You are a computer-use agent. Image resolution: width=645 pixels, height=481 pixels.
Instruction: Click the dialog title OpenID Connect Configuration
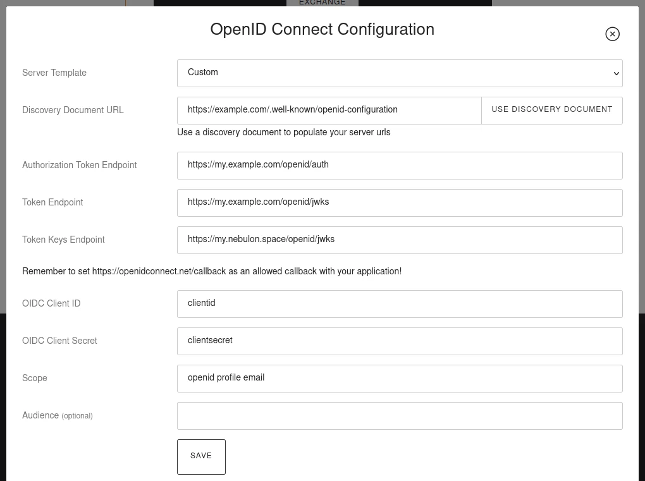coord(322,30)
